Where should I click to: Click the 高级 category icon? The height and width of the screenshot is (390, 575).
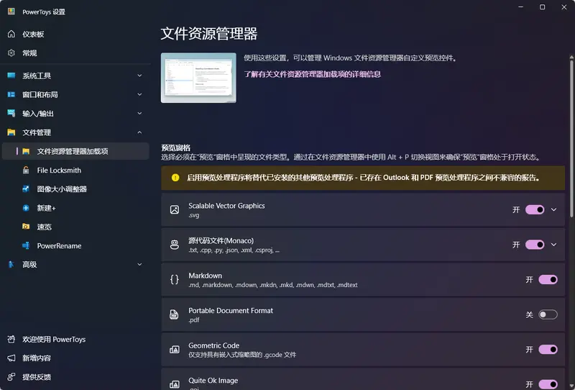11,264
